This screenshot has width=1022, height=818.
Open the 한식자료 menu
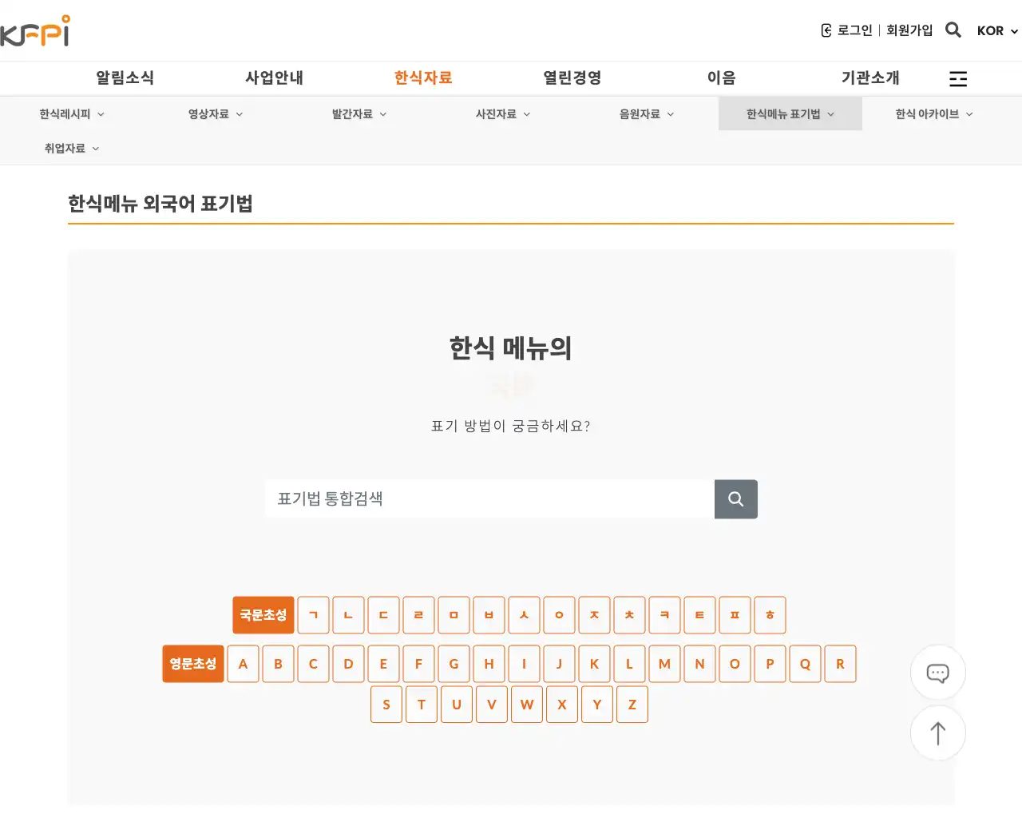(x=422, y=77)
